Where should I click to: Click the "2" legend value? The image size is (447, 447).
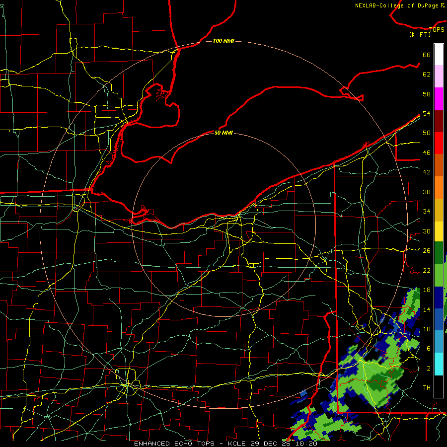pos(429,369)
